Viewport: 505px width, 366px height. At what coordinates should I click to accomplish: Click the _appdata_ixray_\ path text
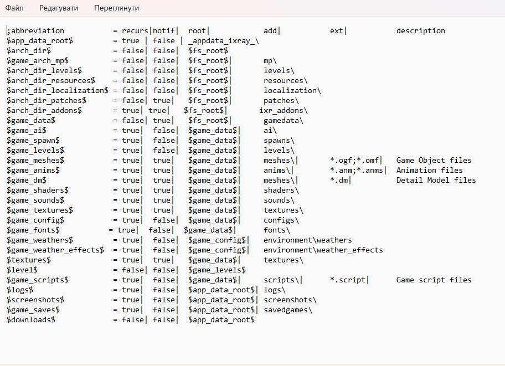pos(223,41)
